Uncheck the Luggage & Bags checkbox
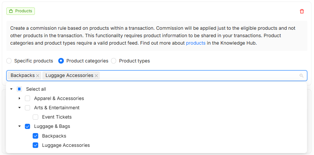Image resolution: width=314 pixels, height=155 pixels. 27,126
